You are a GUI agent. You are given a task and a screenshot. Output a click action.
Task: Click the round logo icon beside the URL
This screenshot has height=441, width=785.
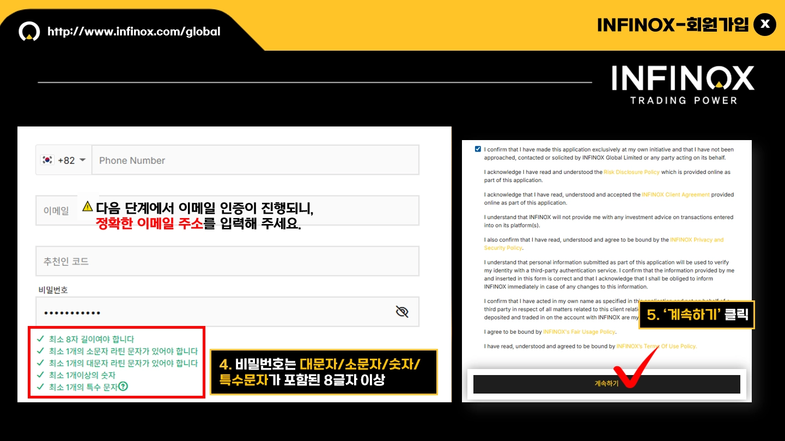29,32
